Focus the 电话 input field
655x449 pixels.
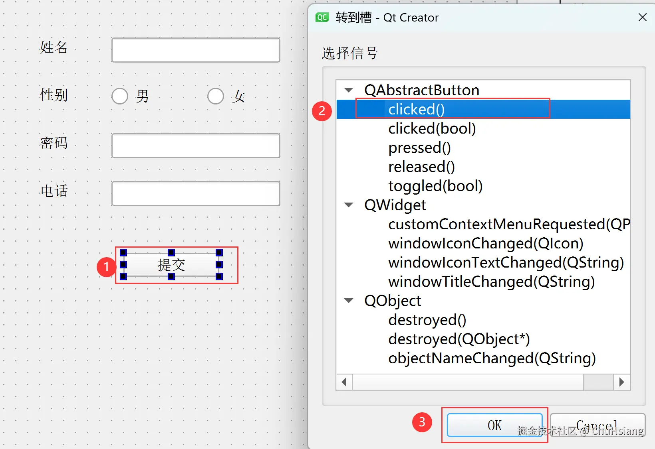point(196,194)
